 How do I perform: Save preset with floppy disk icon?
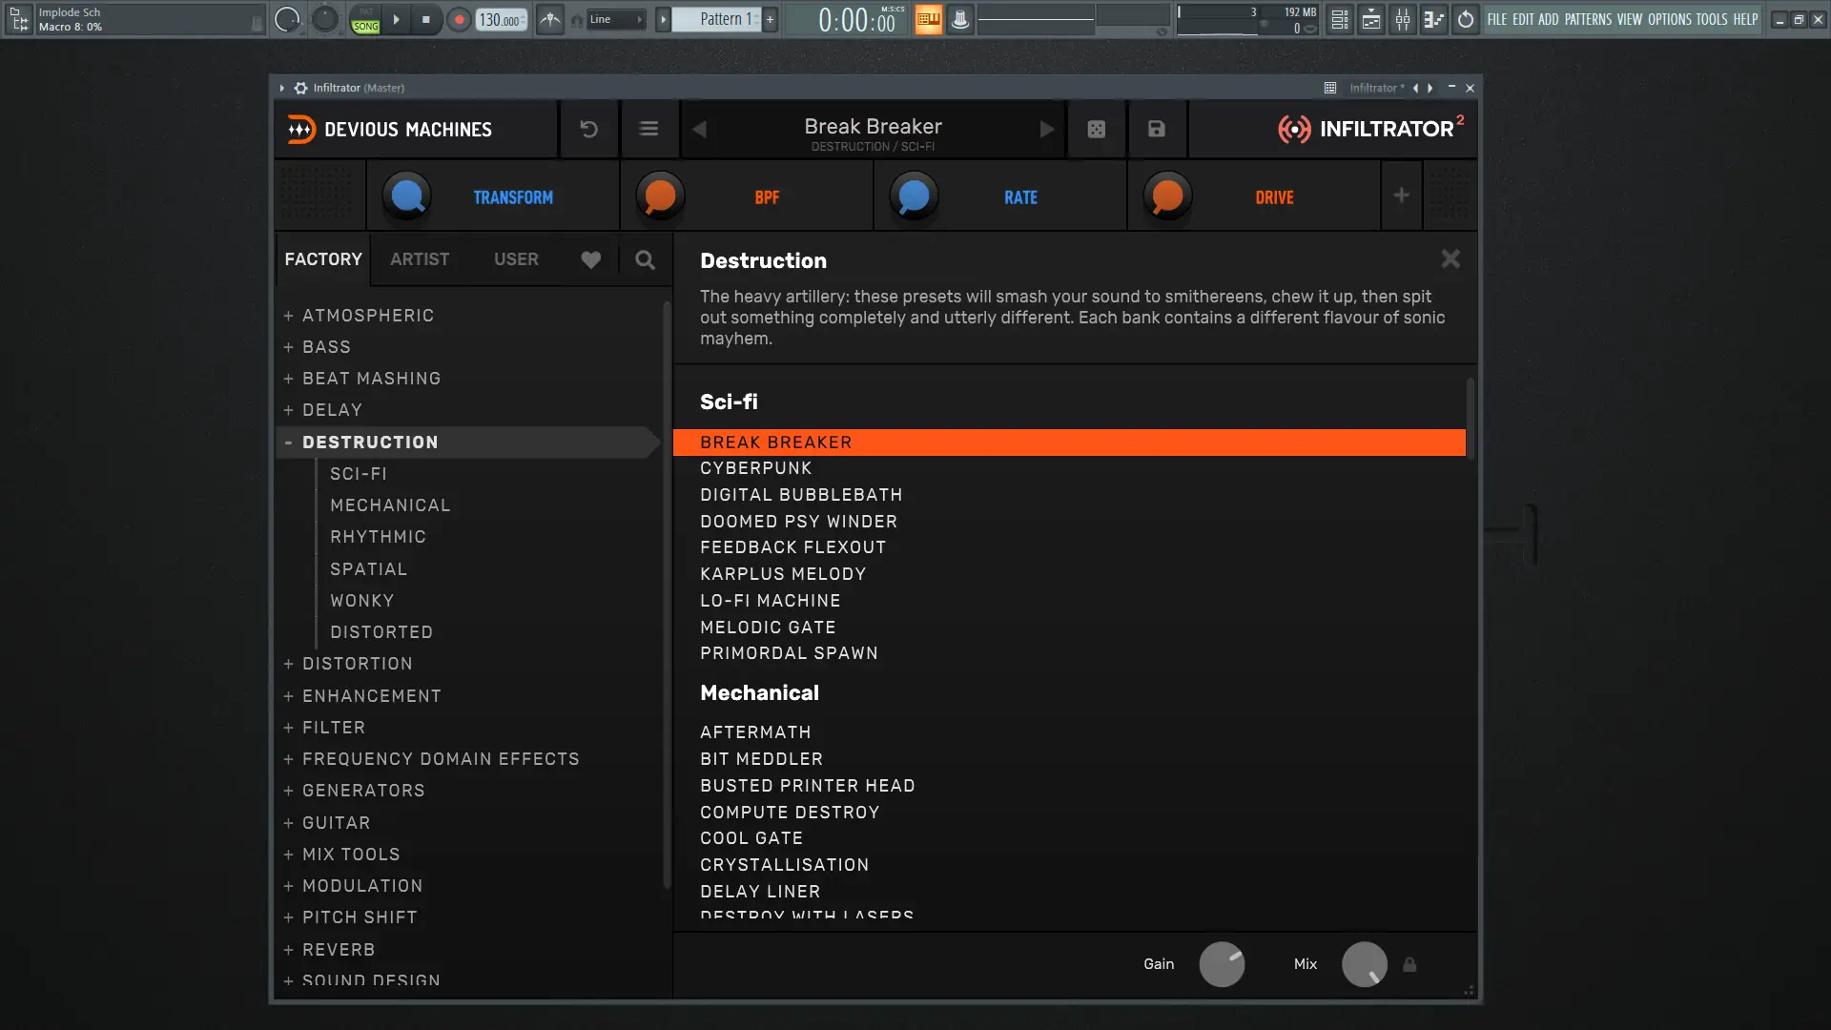[1156, 129]
